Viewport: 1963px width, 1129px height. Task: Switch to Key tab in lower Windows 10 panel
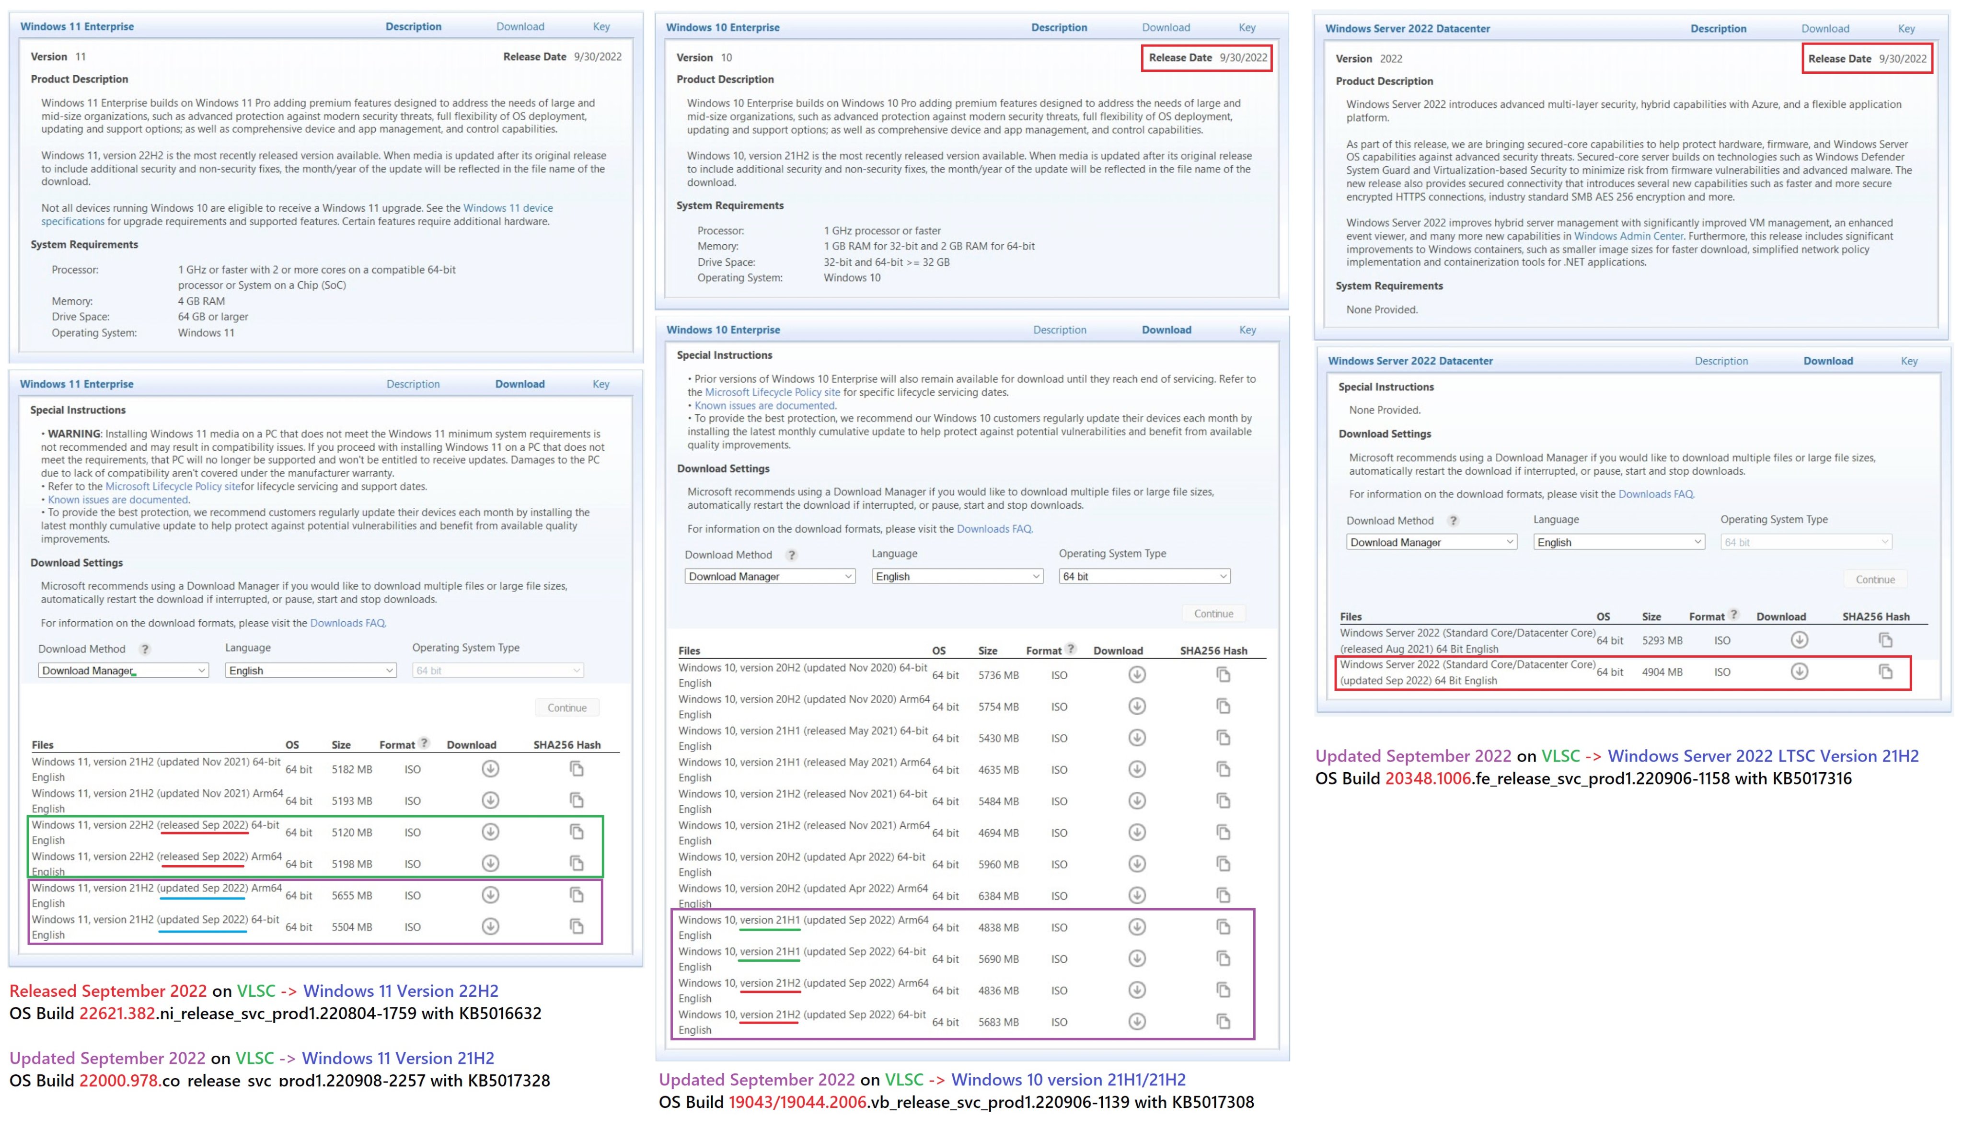[x=1247, y=330]
